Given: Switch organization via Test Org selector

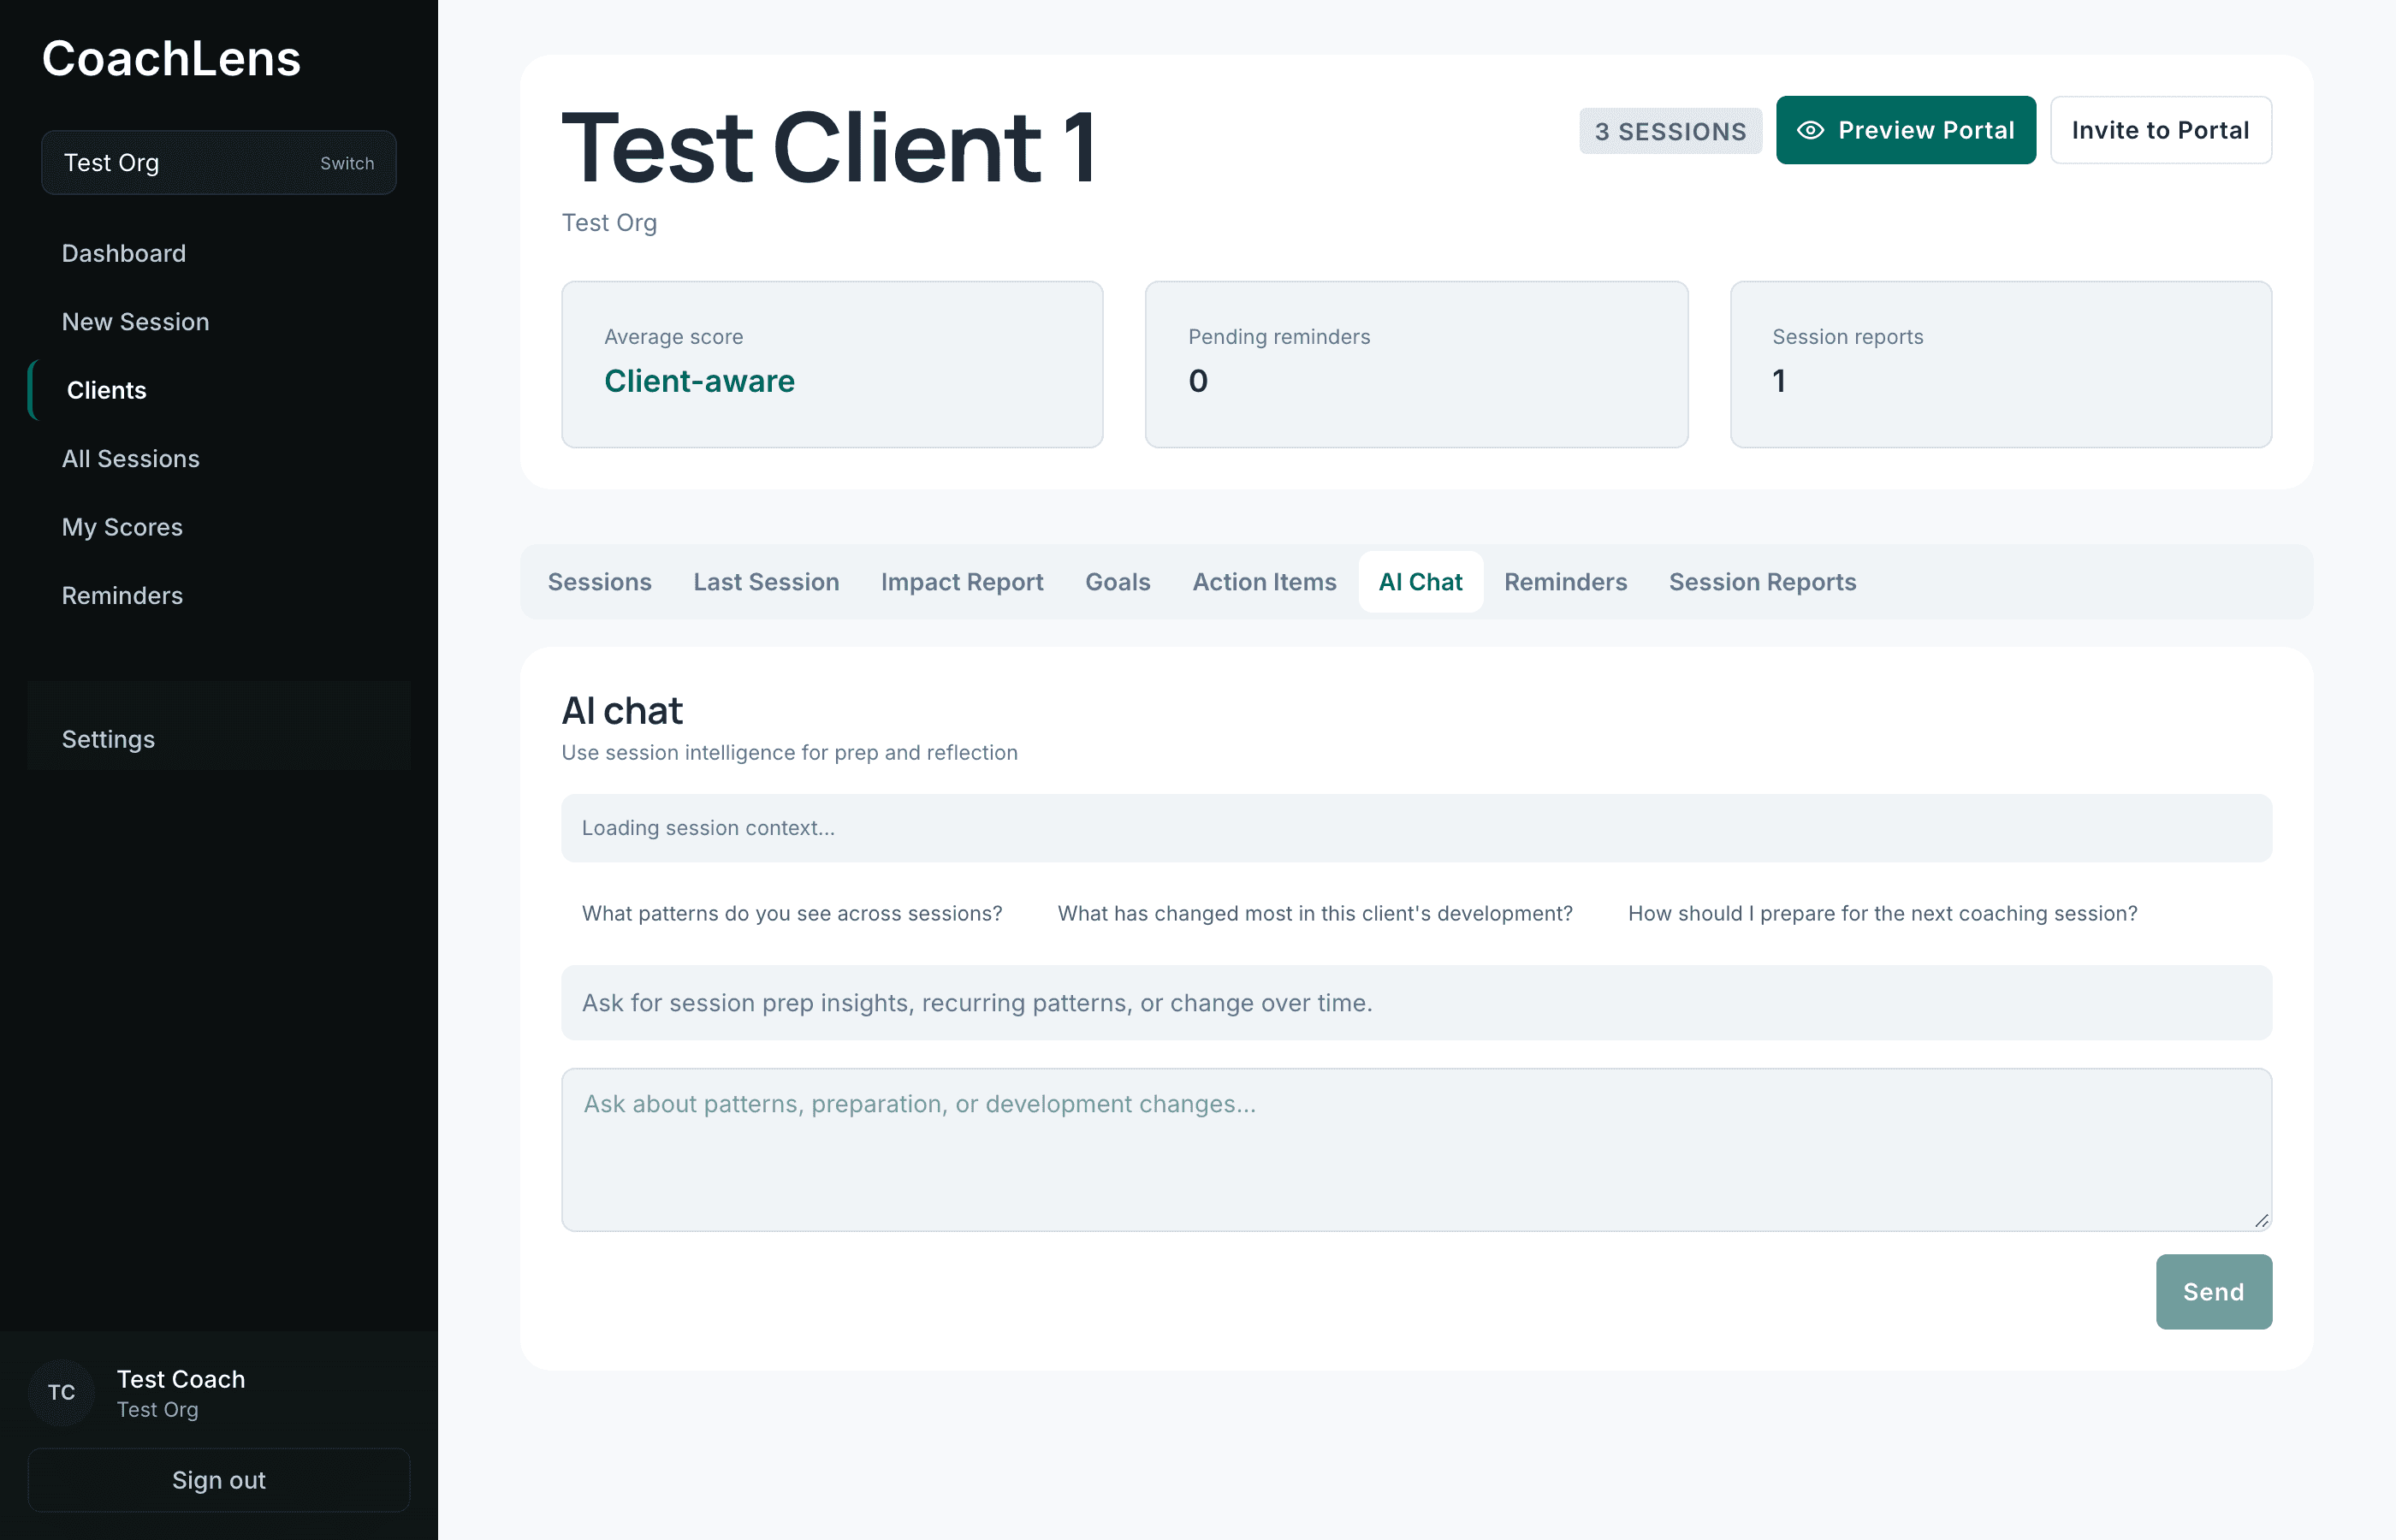Looking at the screenshot, I should pyautogui.click(x=219, y=162).
